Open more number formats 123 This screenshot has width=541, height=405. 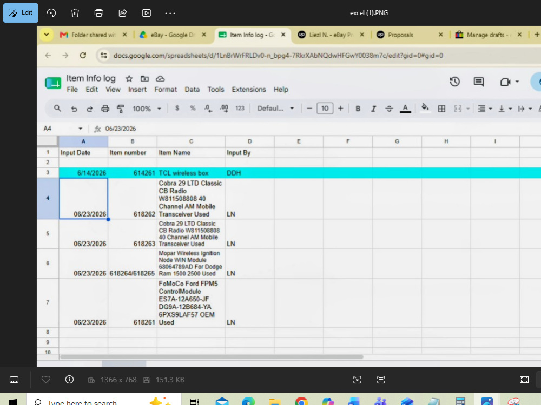tap(240, 108)
